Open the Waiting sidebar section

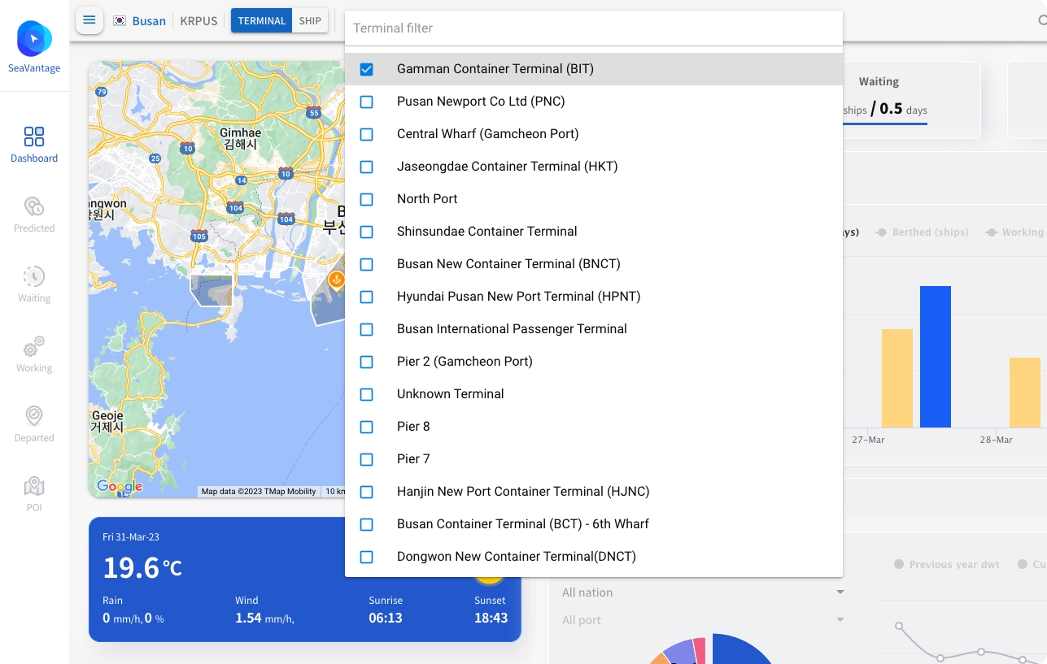[34, 284]
